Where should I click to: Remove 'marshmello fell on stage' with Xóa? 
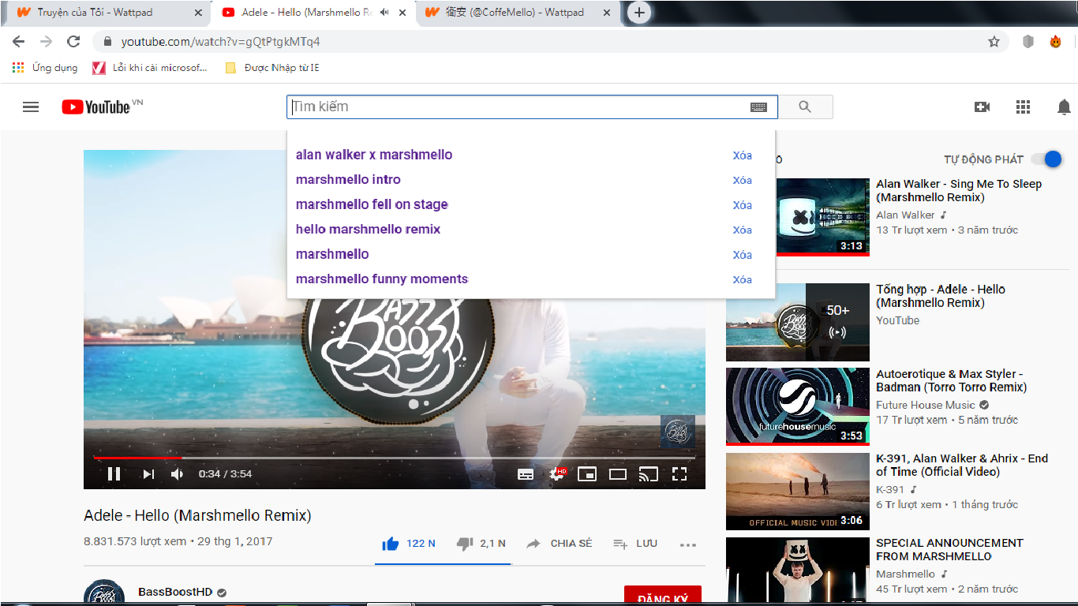[742, 205]
